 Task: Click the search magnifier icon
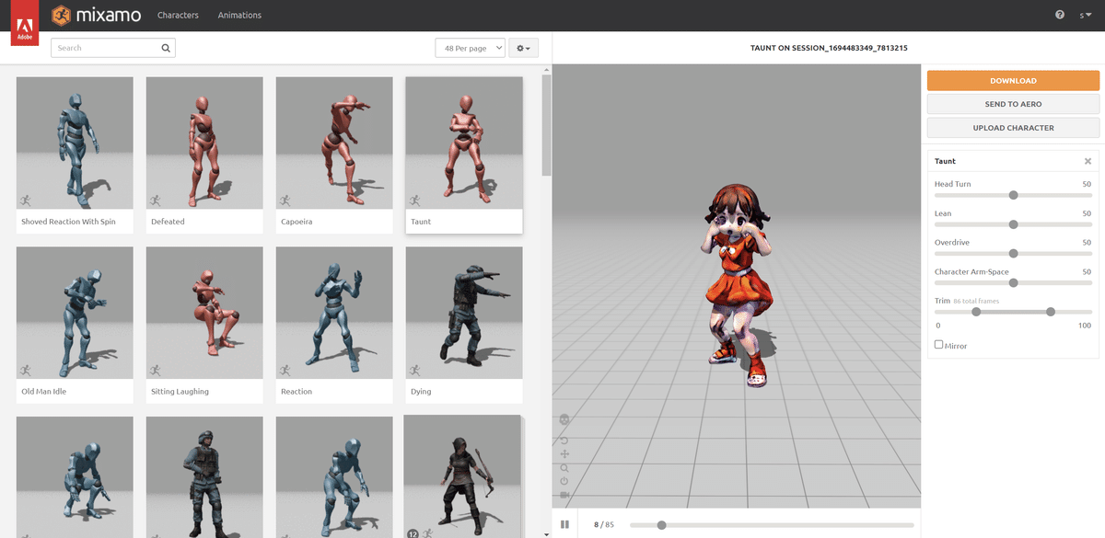(x=166, y=48)
